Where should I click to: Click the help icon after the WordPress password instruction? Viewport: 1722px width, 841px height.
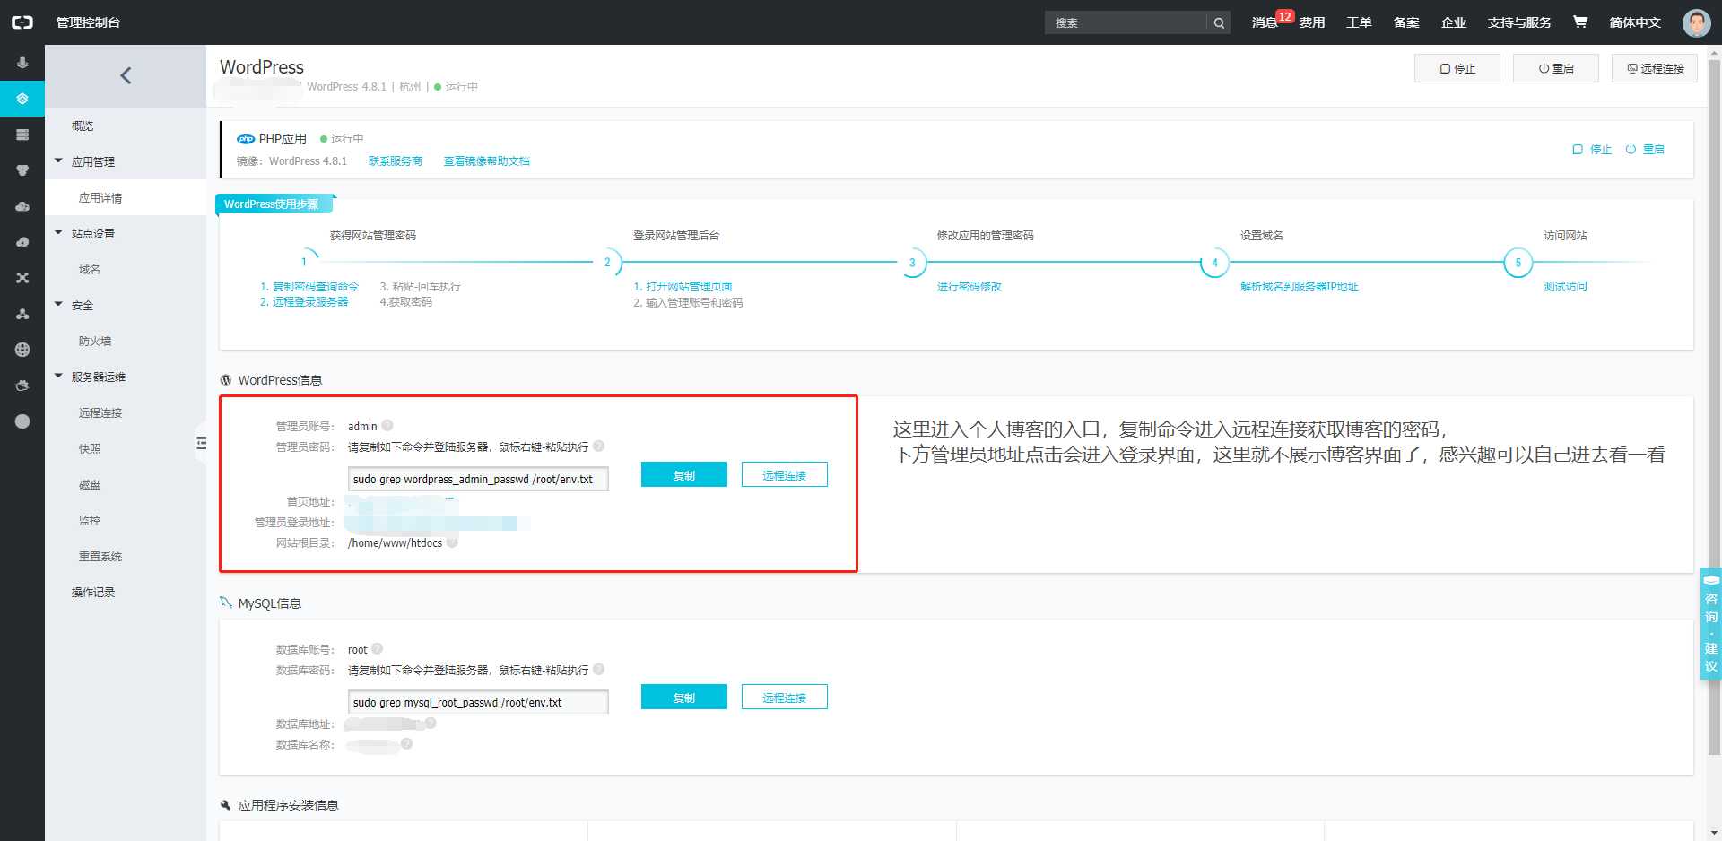[598, 447]
